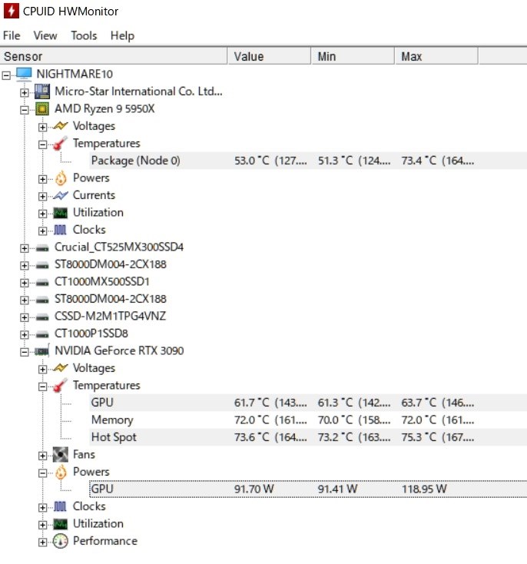Click the NVIDIA GeForce RTX 3090 card icon
This screenshot has width=527, height=564.
click(41, 350)
